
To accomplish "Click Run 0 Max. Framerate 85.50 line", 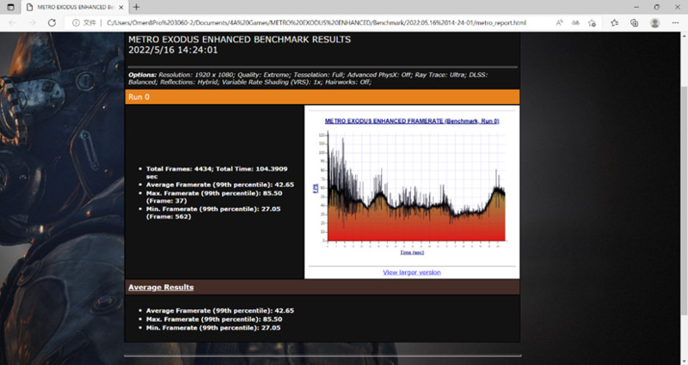I will (214, 197).
